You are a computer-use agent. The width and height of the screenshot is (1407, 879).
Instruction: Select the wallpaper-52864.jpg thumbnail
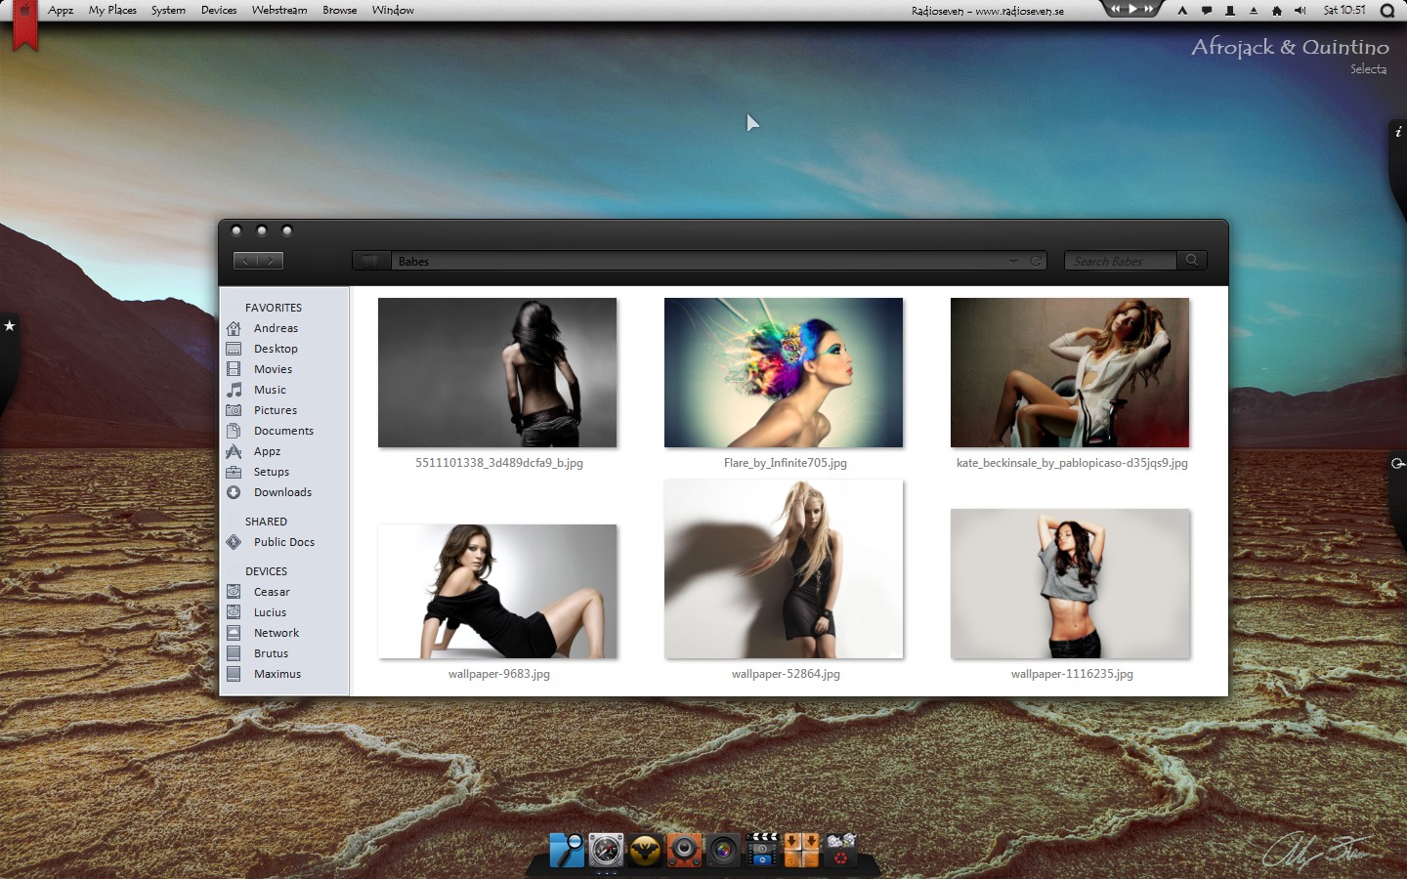pyautogui.click(x=784, y=569)
